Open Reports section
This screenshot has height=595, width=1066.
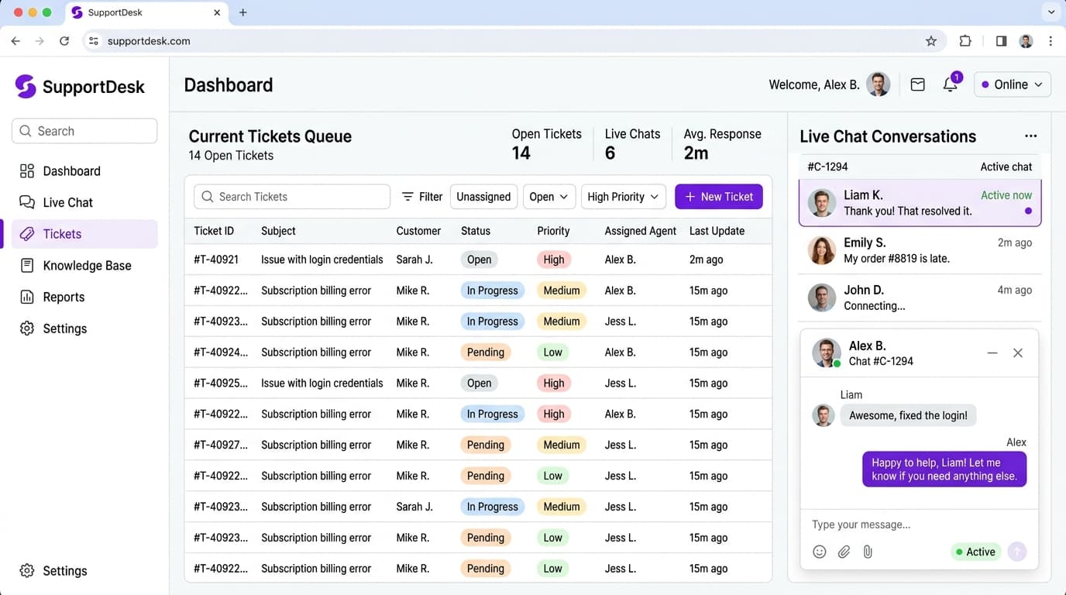point(84,297)
